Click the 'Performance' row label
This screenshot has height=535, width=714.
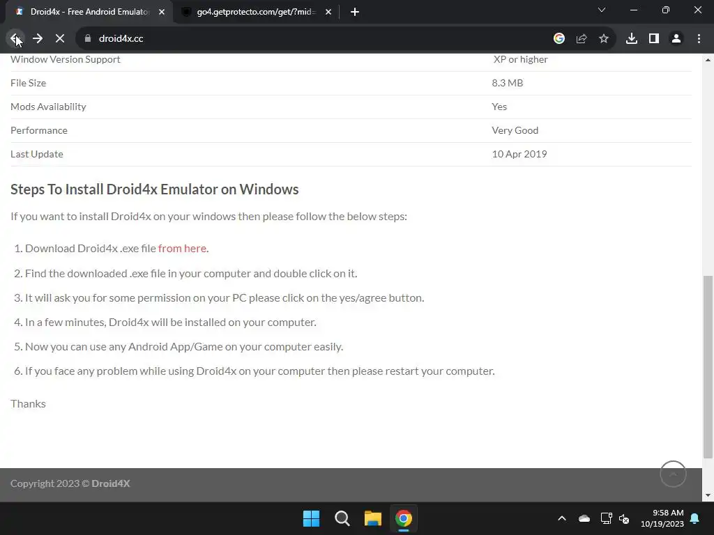pos(39,130)
